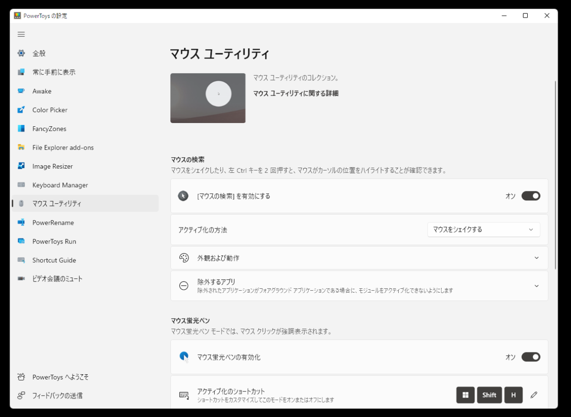Click the アクティブ化のショートカット keyboard icon

184,395
